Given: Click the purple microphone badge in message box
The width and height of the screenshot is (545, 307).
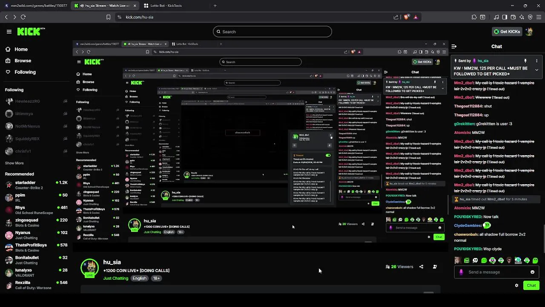Looking at the screenshot, I should 461,272.
